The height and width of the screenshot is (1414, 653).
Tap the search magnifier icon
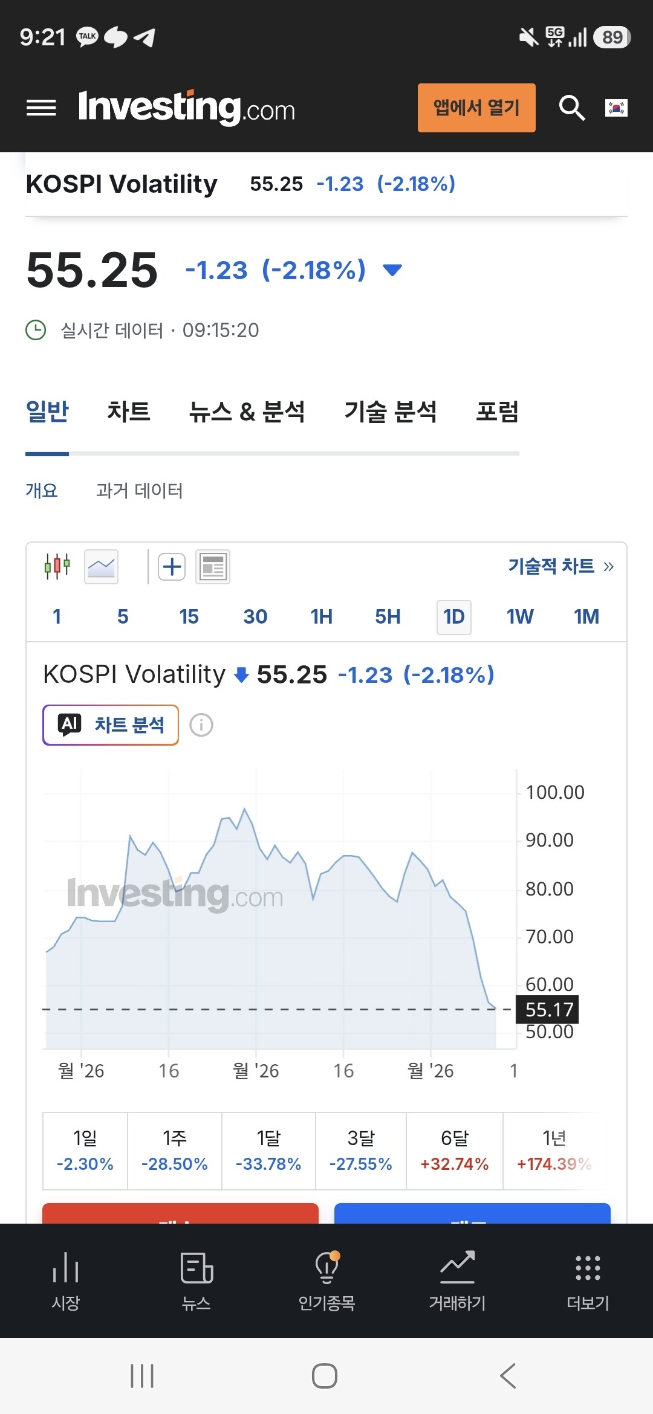[x=571, y=108]
